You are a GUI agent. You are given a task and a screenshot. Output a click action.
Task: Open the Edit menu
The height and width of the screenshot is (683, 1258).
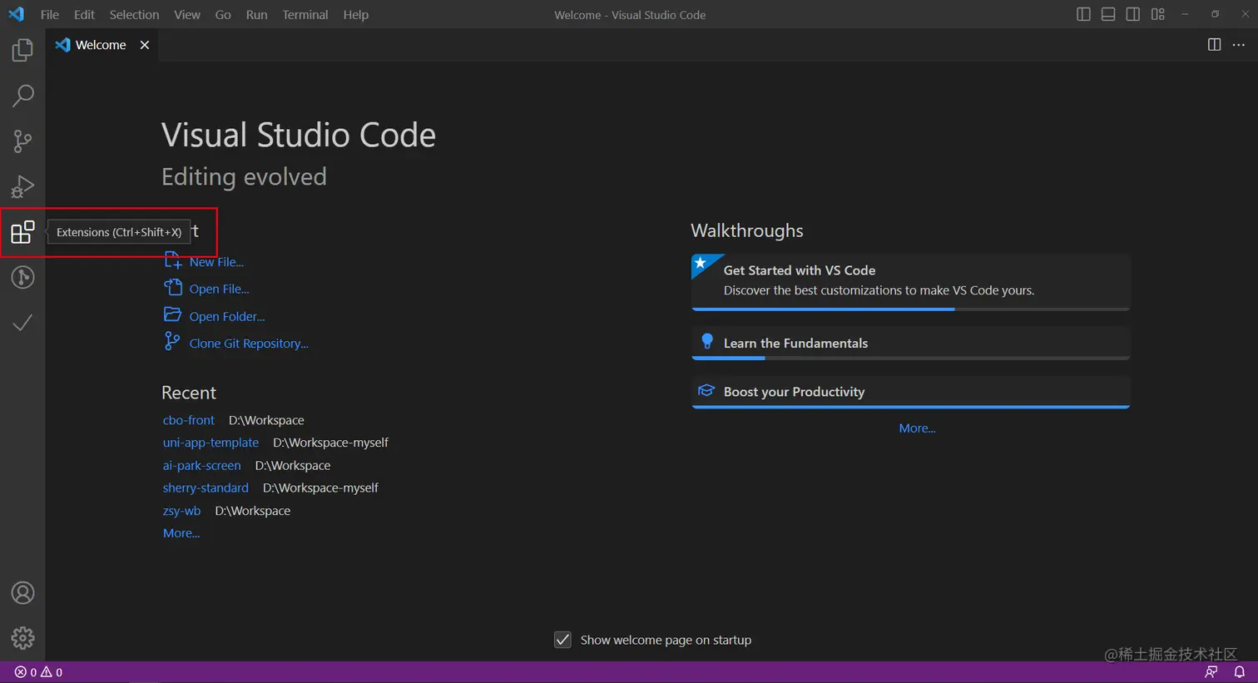coord(84,14)
